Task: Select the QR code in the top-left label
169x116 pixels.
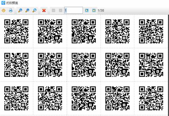Action: click(17, 31)
